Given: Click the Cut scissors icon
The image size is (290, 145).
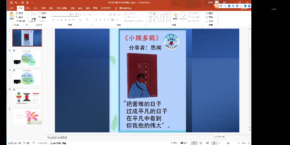Looking at the screenshot, I should pos(17,13).
